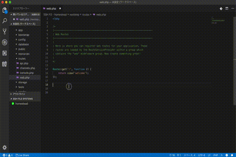Viewport: 236px width, 157px height.
Task: Click the feedback smiley in status bar
Action: tap(227, 155)
